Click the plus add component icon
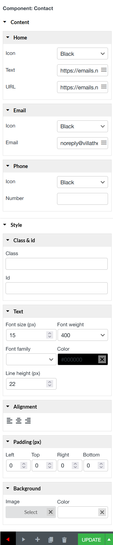 pyautogui.click(x=37, y=539)
